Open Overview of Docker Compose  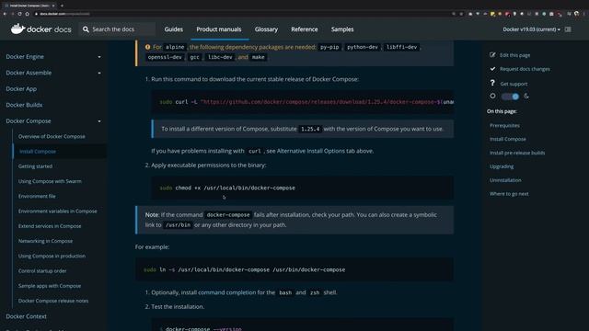[x=52, y=137]
